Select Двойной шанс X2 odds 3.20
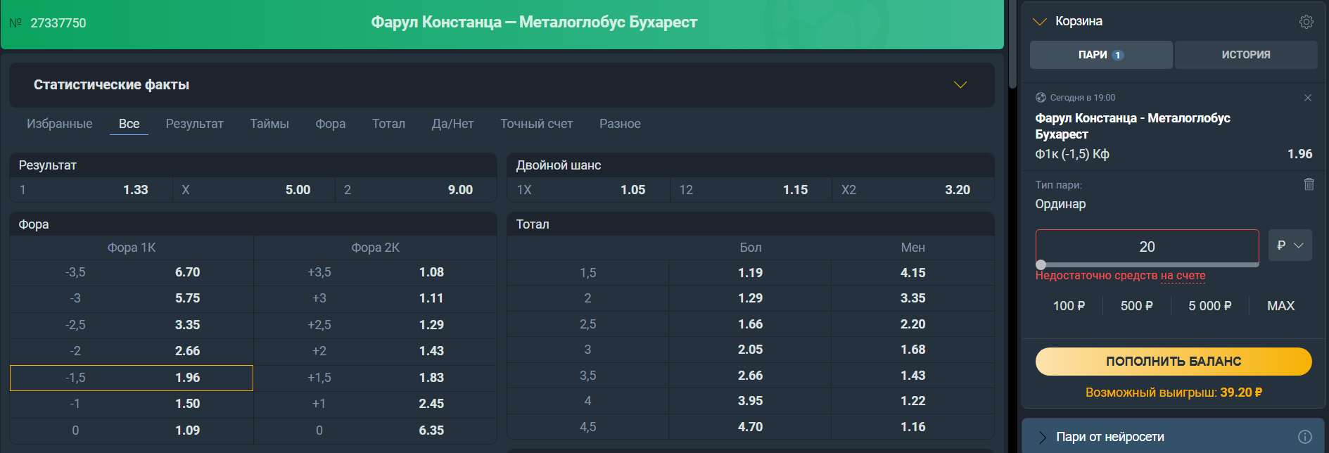Image resolution: width=1329 pixels, height=453 pixels. coord(913,190)
